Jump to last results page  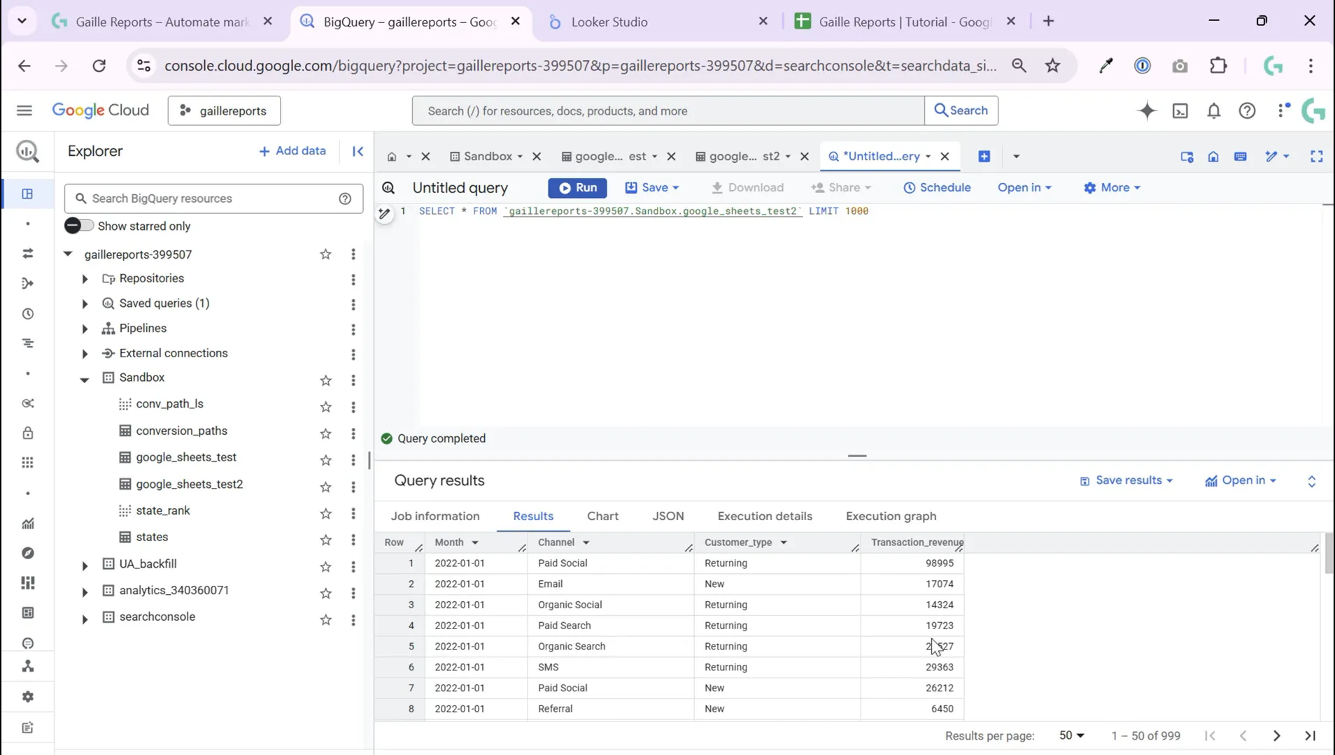click(1310, 735)
